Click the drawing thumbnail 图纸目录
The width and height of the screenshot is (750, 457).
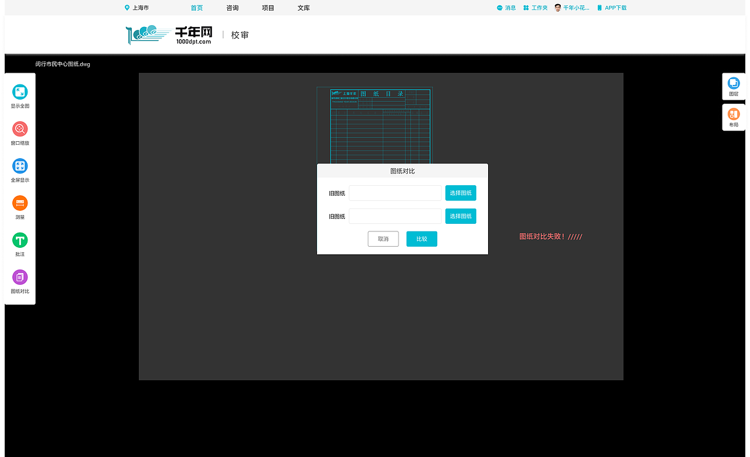coord(374,125)
